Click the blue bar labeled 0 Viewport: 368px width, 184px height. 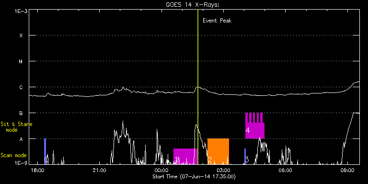(45, 151)
